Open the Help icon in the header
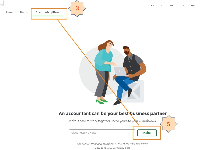 pyautogui.click(x=153, y=5)
